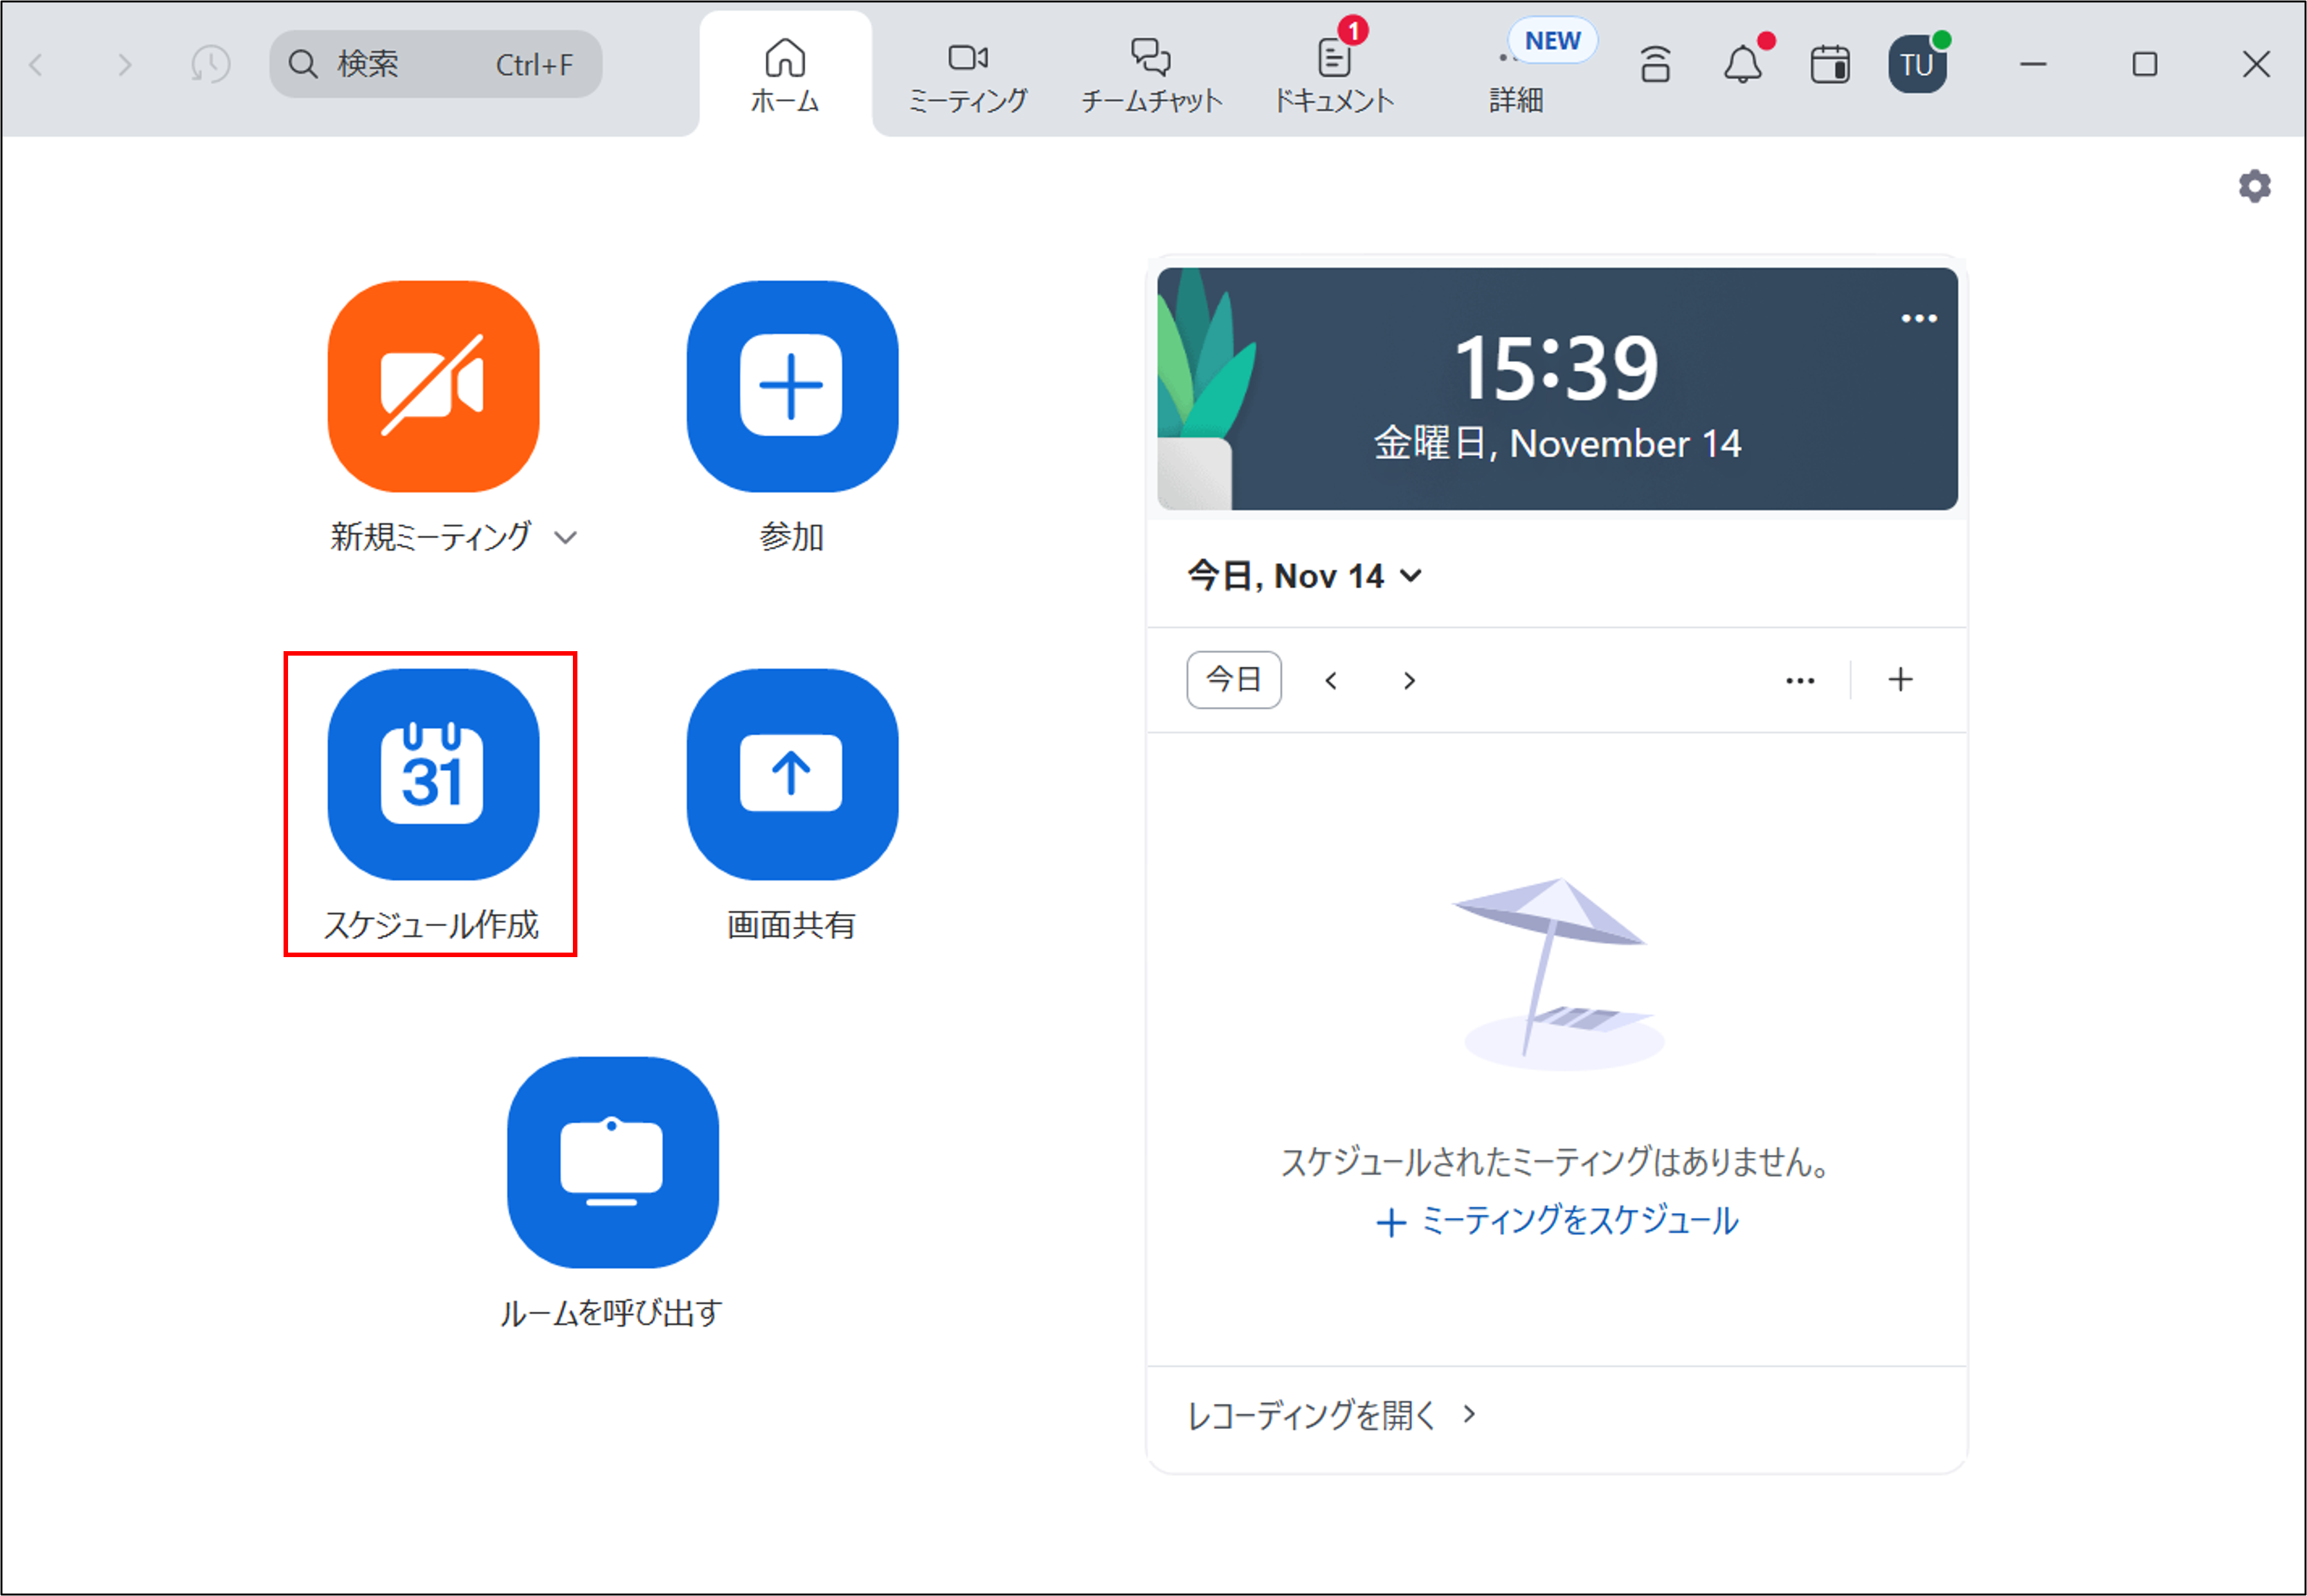Open ルームを呼び出す screen icon
2307x1596 pixels.
pyautogui.click(x=612, y=1162)
